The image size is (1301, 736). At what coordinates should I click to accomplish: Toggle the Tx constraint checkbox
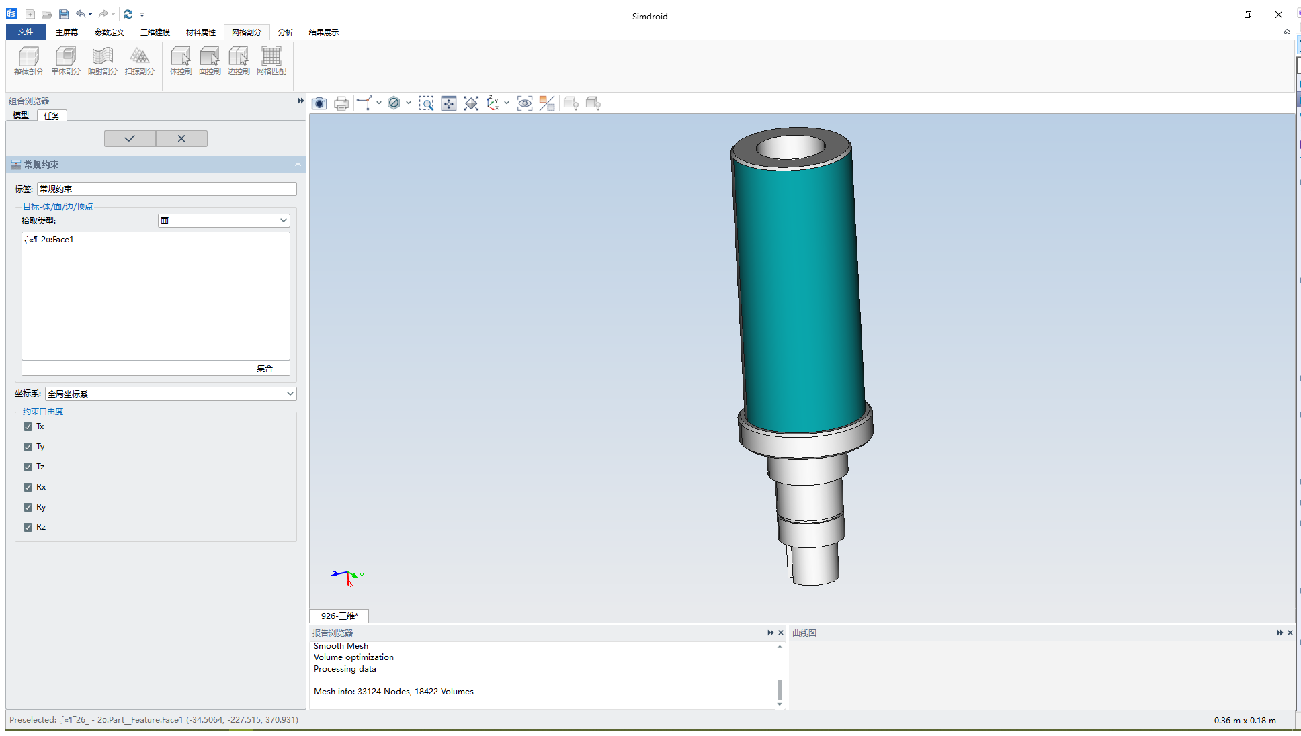(x=28, y=426)
